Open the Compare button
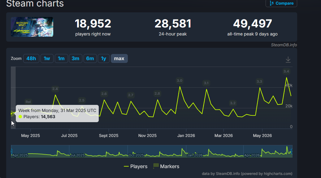 pos(281,3)
